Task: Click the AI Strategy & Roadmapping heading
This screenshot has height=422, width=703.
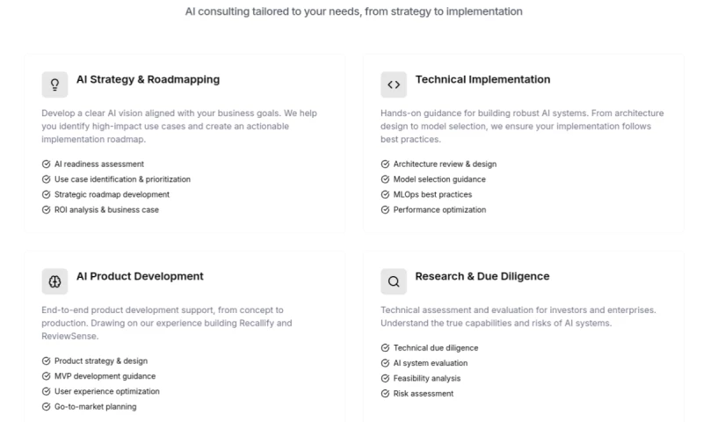Action: click(149, 80)
